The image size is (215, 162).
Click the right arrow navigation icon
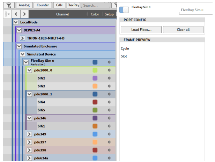(24, 14)
